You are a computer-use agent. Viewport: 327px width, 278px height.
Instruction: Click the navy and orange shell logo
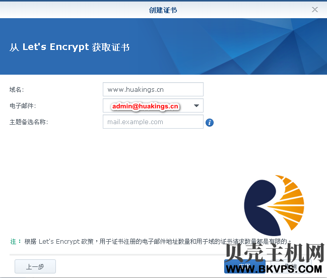tap(274, 205)
